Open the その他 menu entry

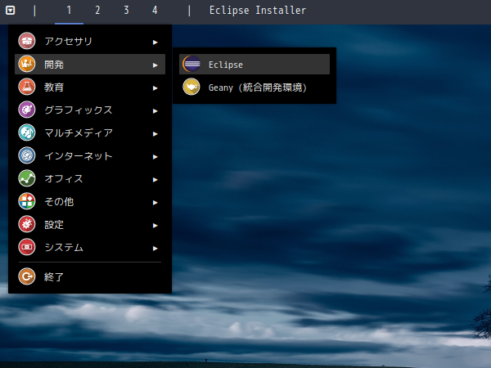point(90,201)
